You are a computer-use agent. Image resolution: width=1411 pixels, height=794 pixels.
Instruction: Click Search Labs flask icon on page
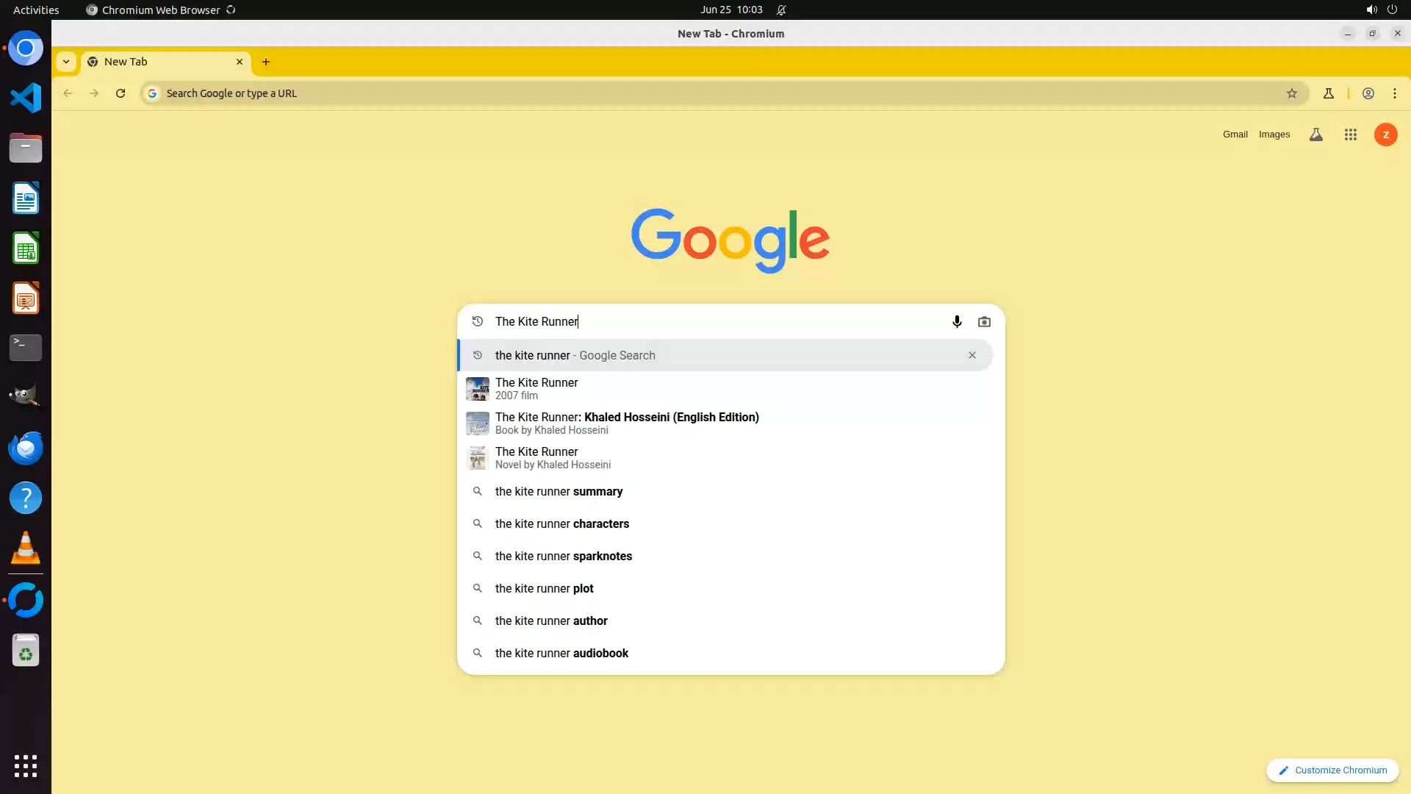(1315, 135)
